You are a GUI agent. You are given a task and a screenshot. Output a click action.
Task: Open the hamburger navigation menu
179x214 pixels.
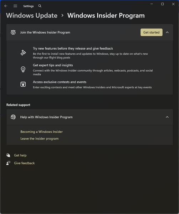tap(15, 6)
